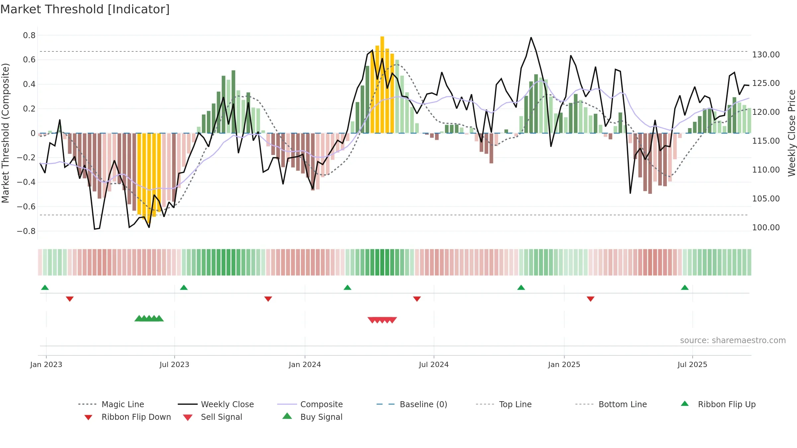Click the Jul 2024 x-axis label
Screen dimensions: 797x448
pos(434,364)
